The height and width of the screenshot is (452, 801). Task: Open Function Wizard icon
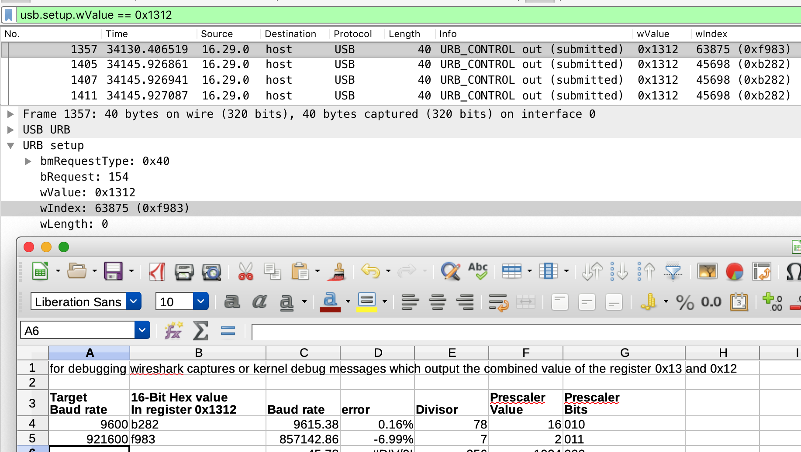[x=173, y=331]
